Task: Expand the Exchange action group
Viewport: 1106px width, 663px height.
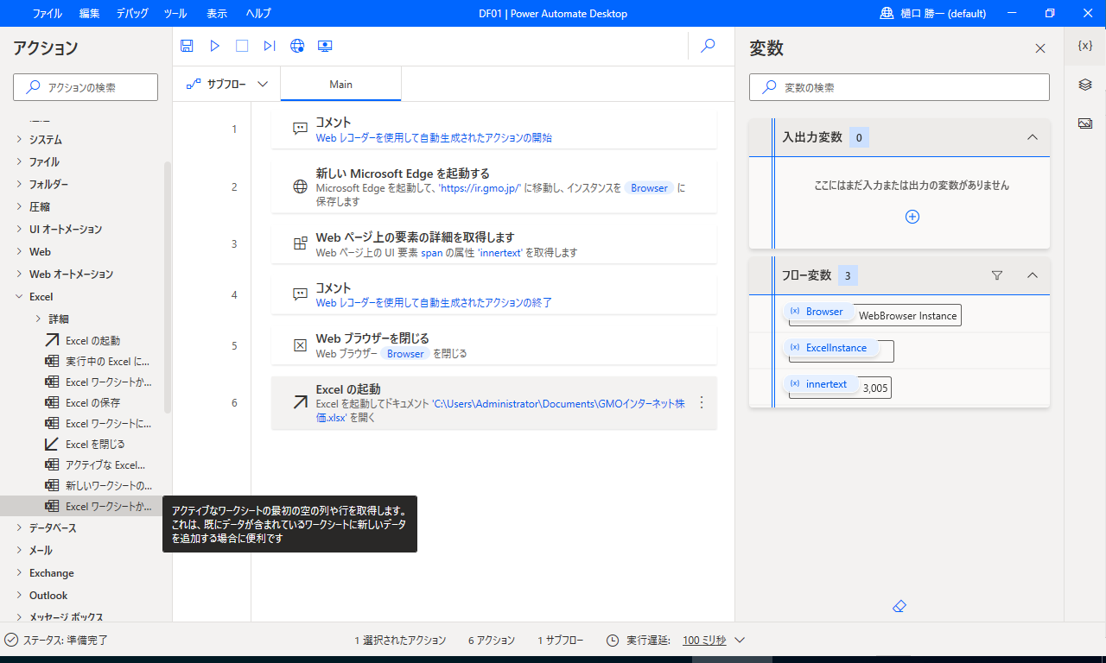Action: tap(20, 573)
